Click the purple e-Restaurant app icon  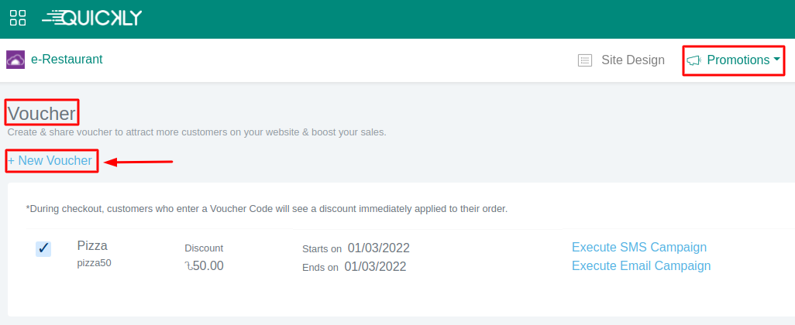(15, 60)
